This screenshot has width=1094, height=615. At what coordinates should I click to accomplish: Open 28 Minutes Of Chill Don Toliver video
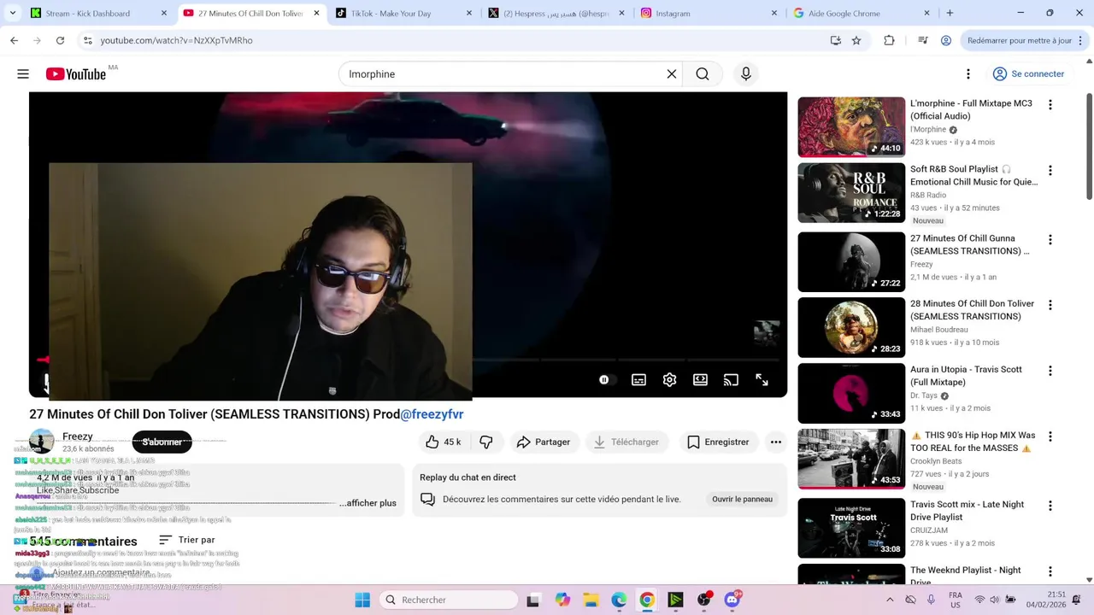click(x=851, y=328)
